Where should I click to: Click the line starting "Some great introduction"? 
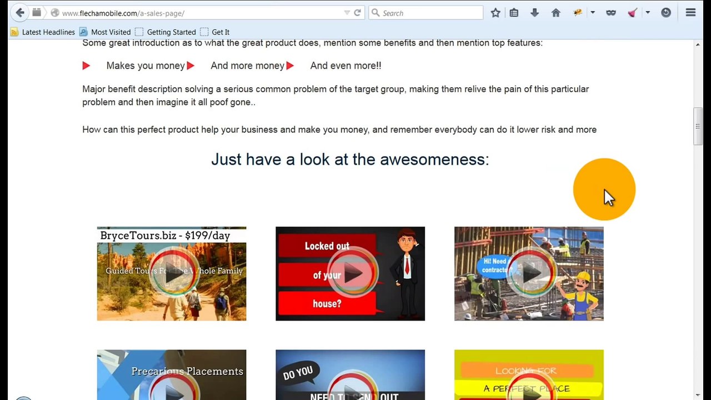312,43
